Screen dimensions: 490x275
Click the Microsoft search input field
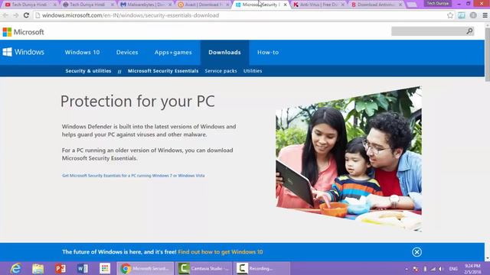click(429, 31)
